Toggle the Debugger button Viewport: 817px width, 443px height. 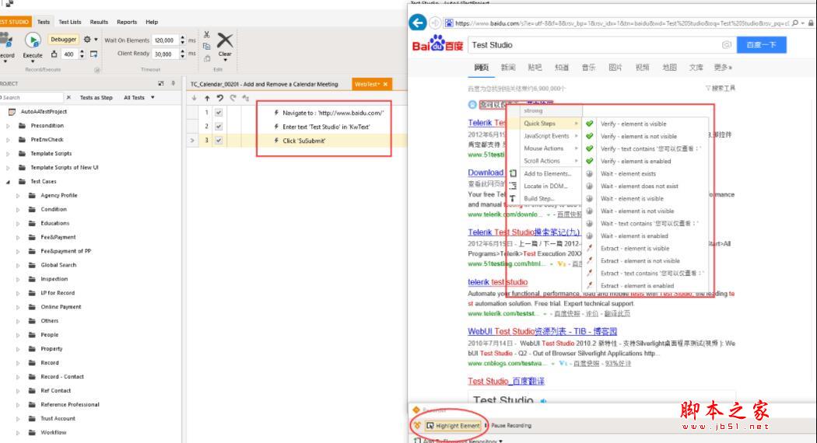pos(64,40)
